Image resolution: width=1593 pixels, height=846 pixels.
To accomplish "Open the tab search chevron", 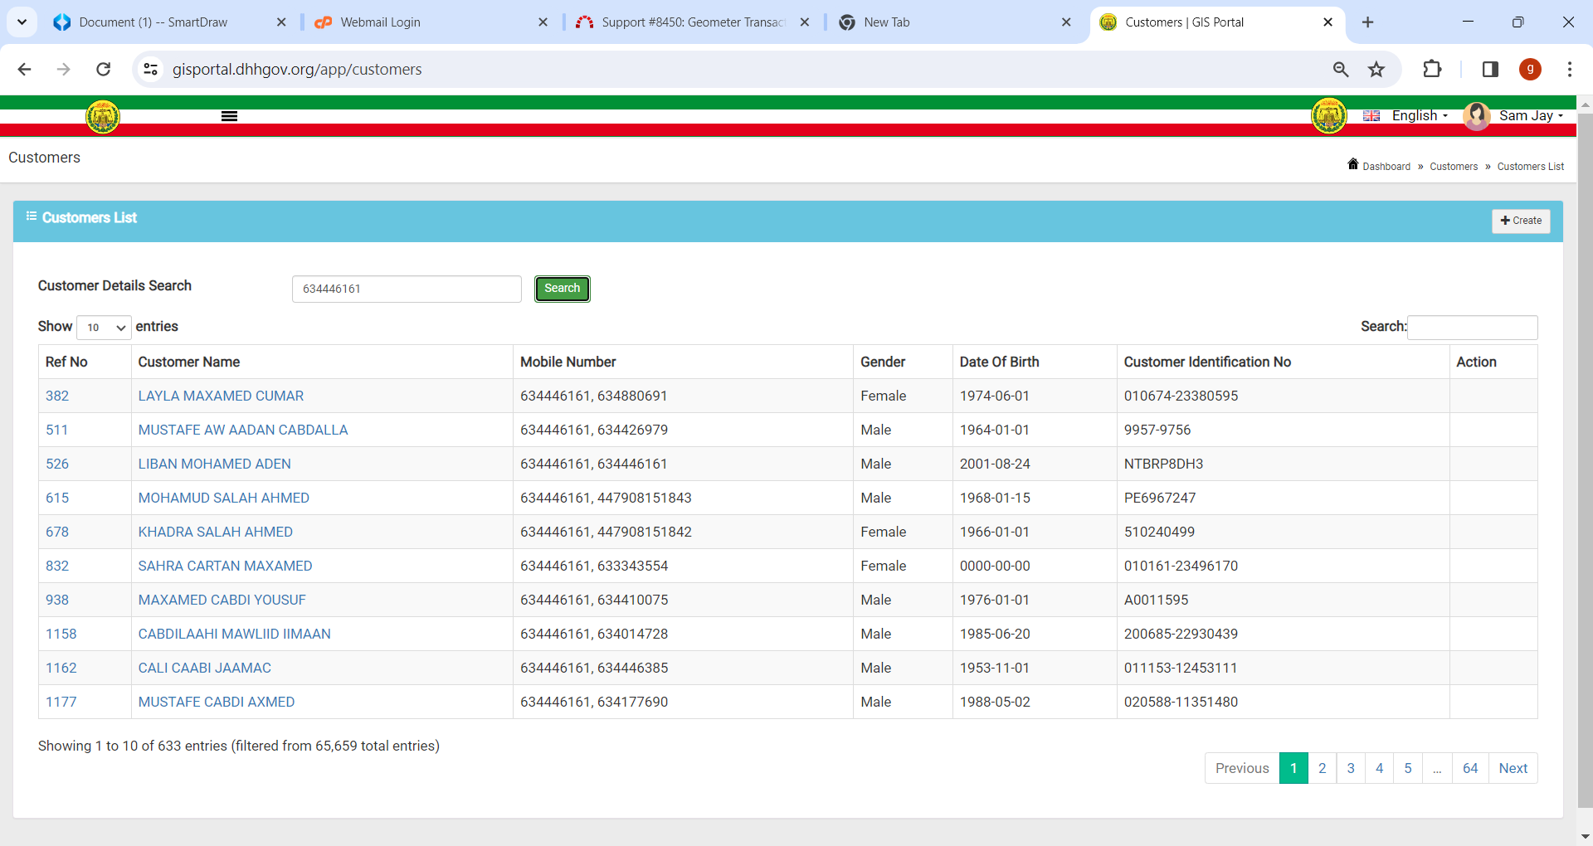I will coord(22,22).
